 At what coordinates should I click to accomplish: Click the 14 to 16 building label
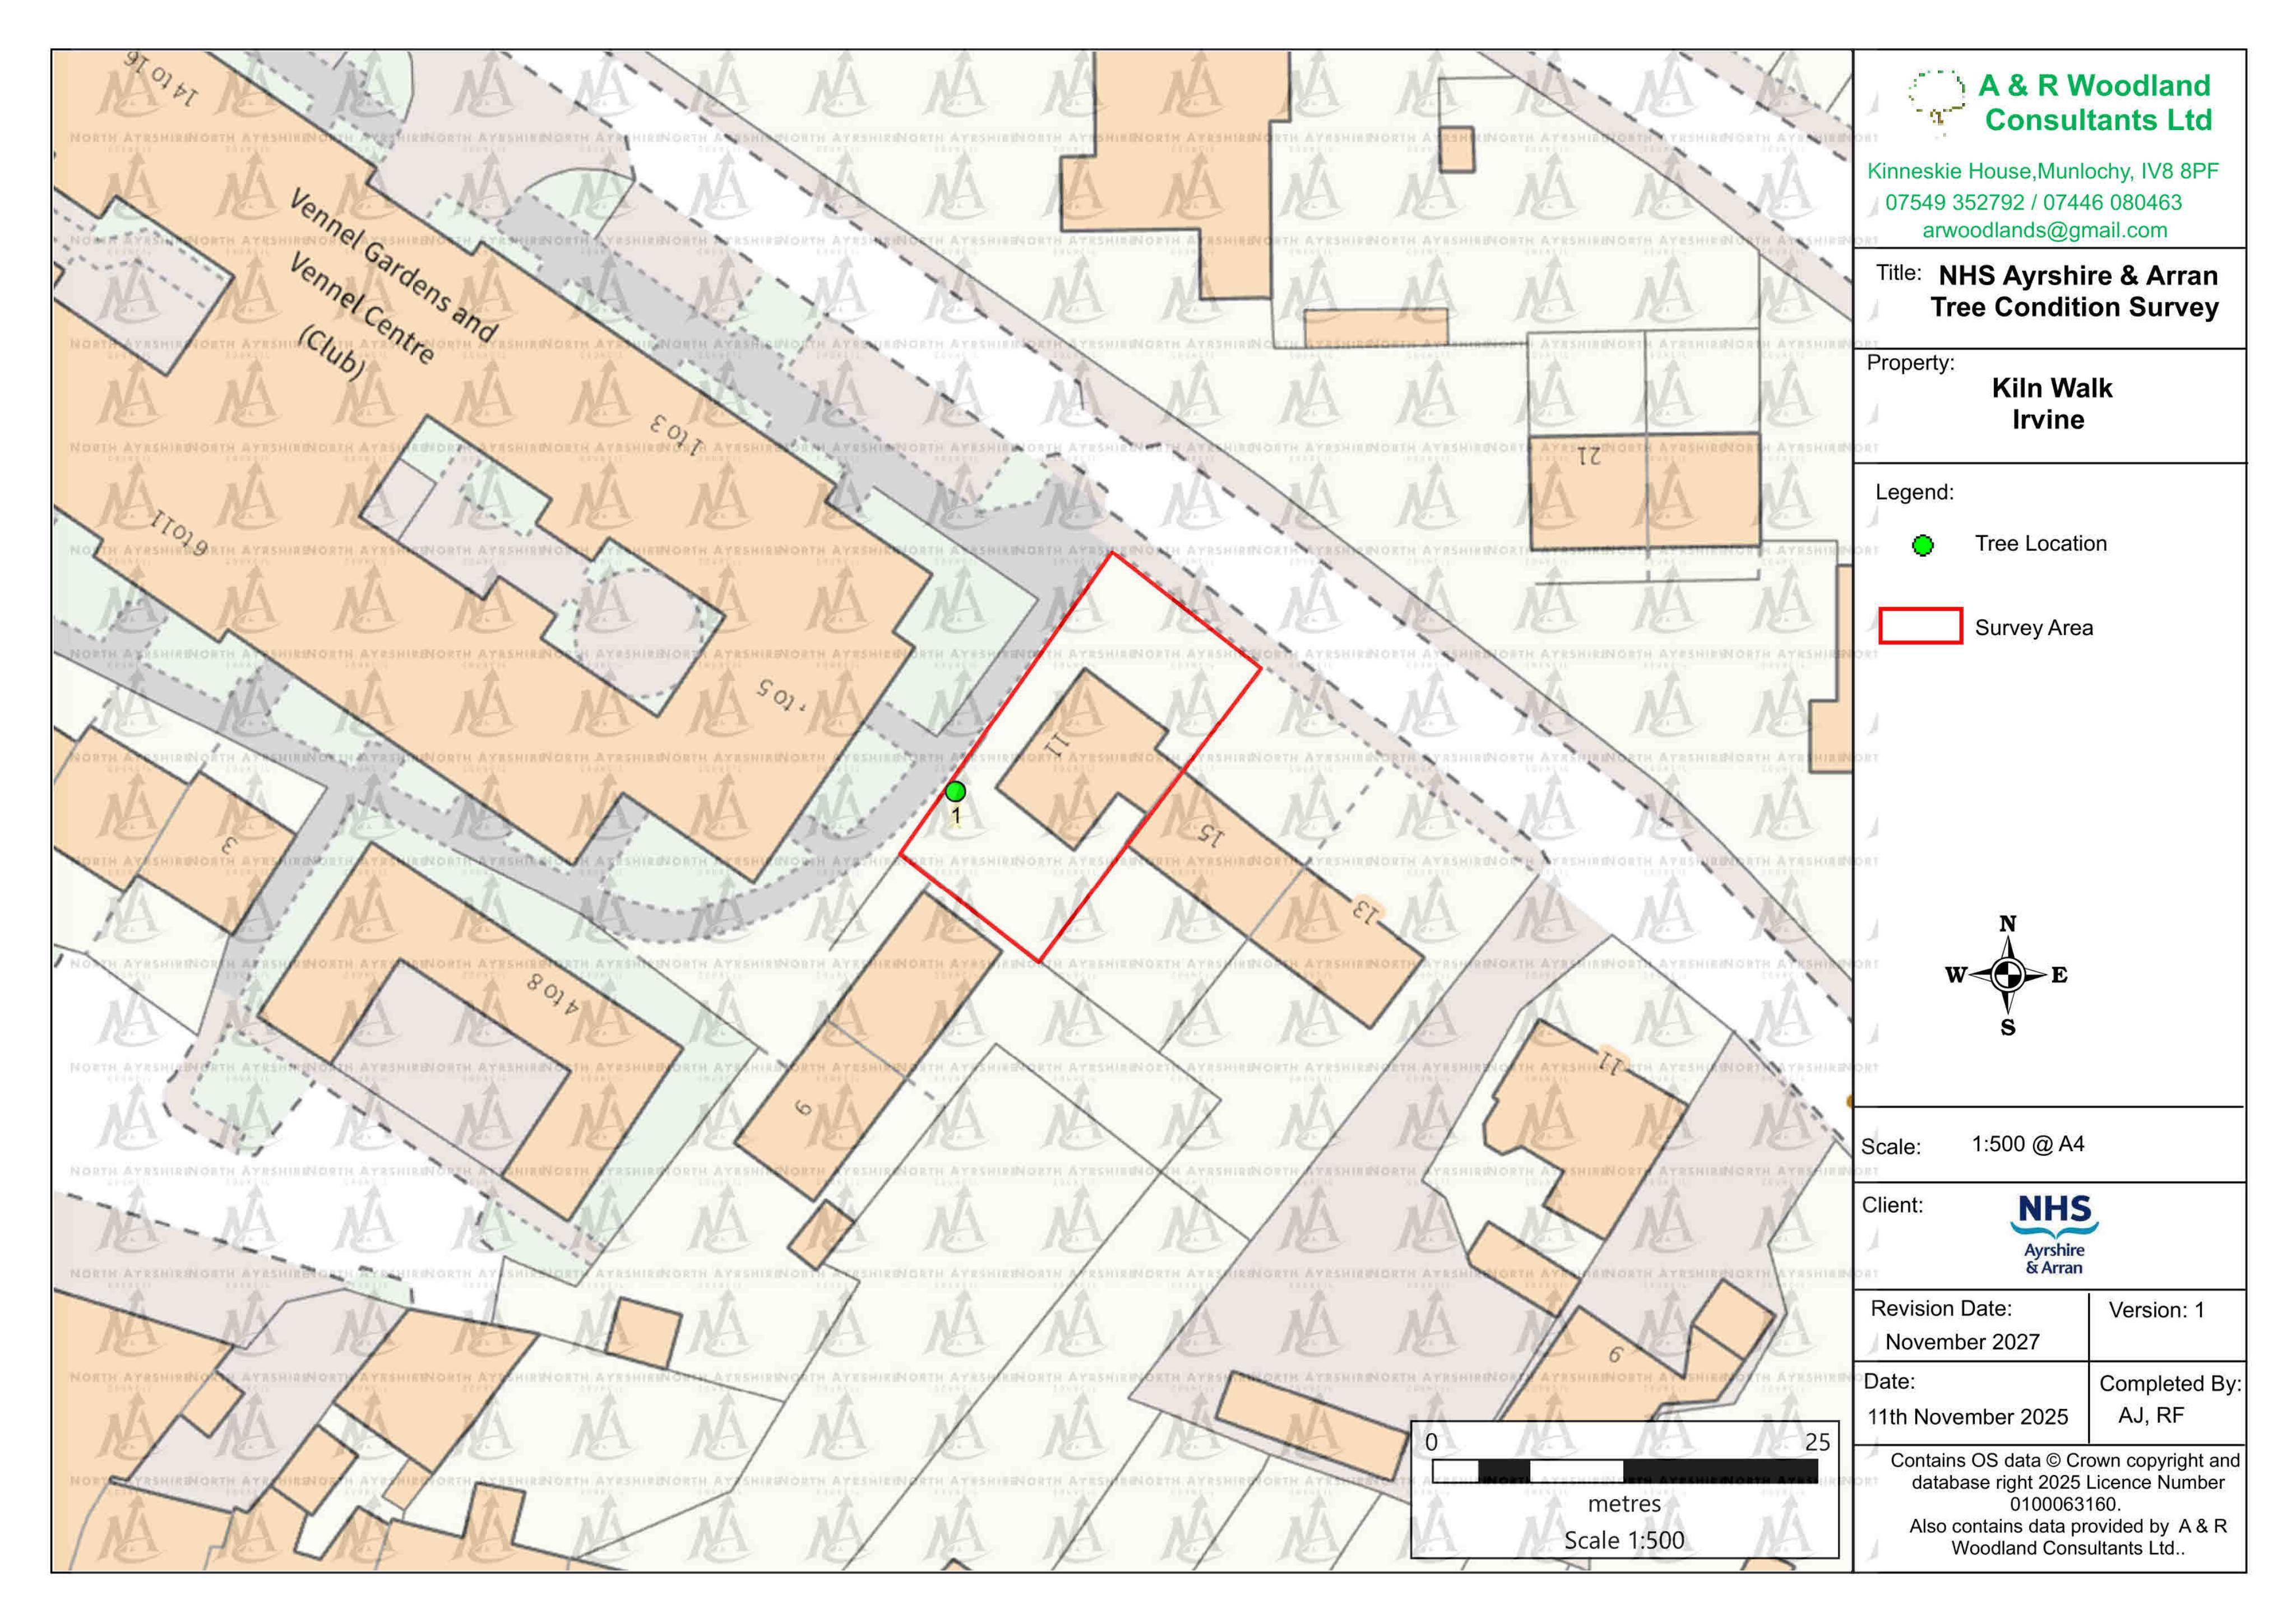coord(160,78)
